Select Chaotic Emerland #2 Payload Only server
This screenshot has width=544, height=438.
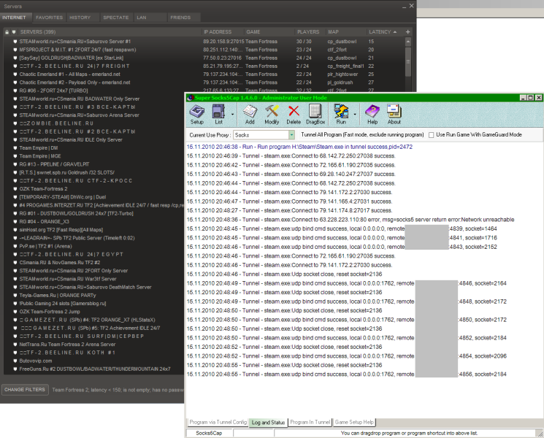coord(204,82)
